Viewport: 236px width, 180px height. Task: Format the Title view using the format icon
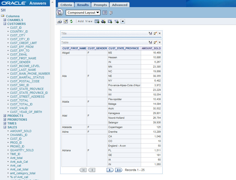(151, 33)
